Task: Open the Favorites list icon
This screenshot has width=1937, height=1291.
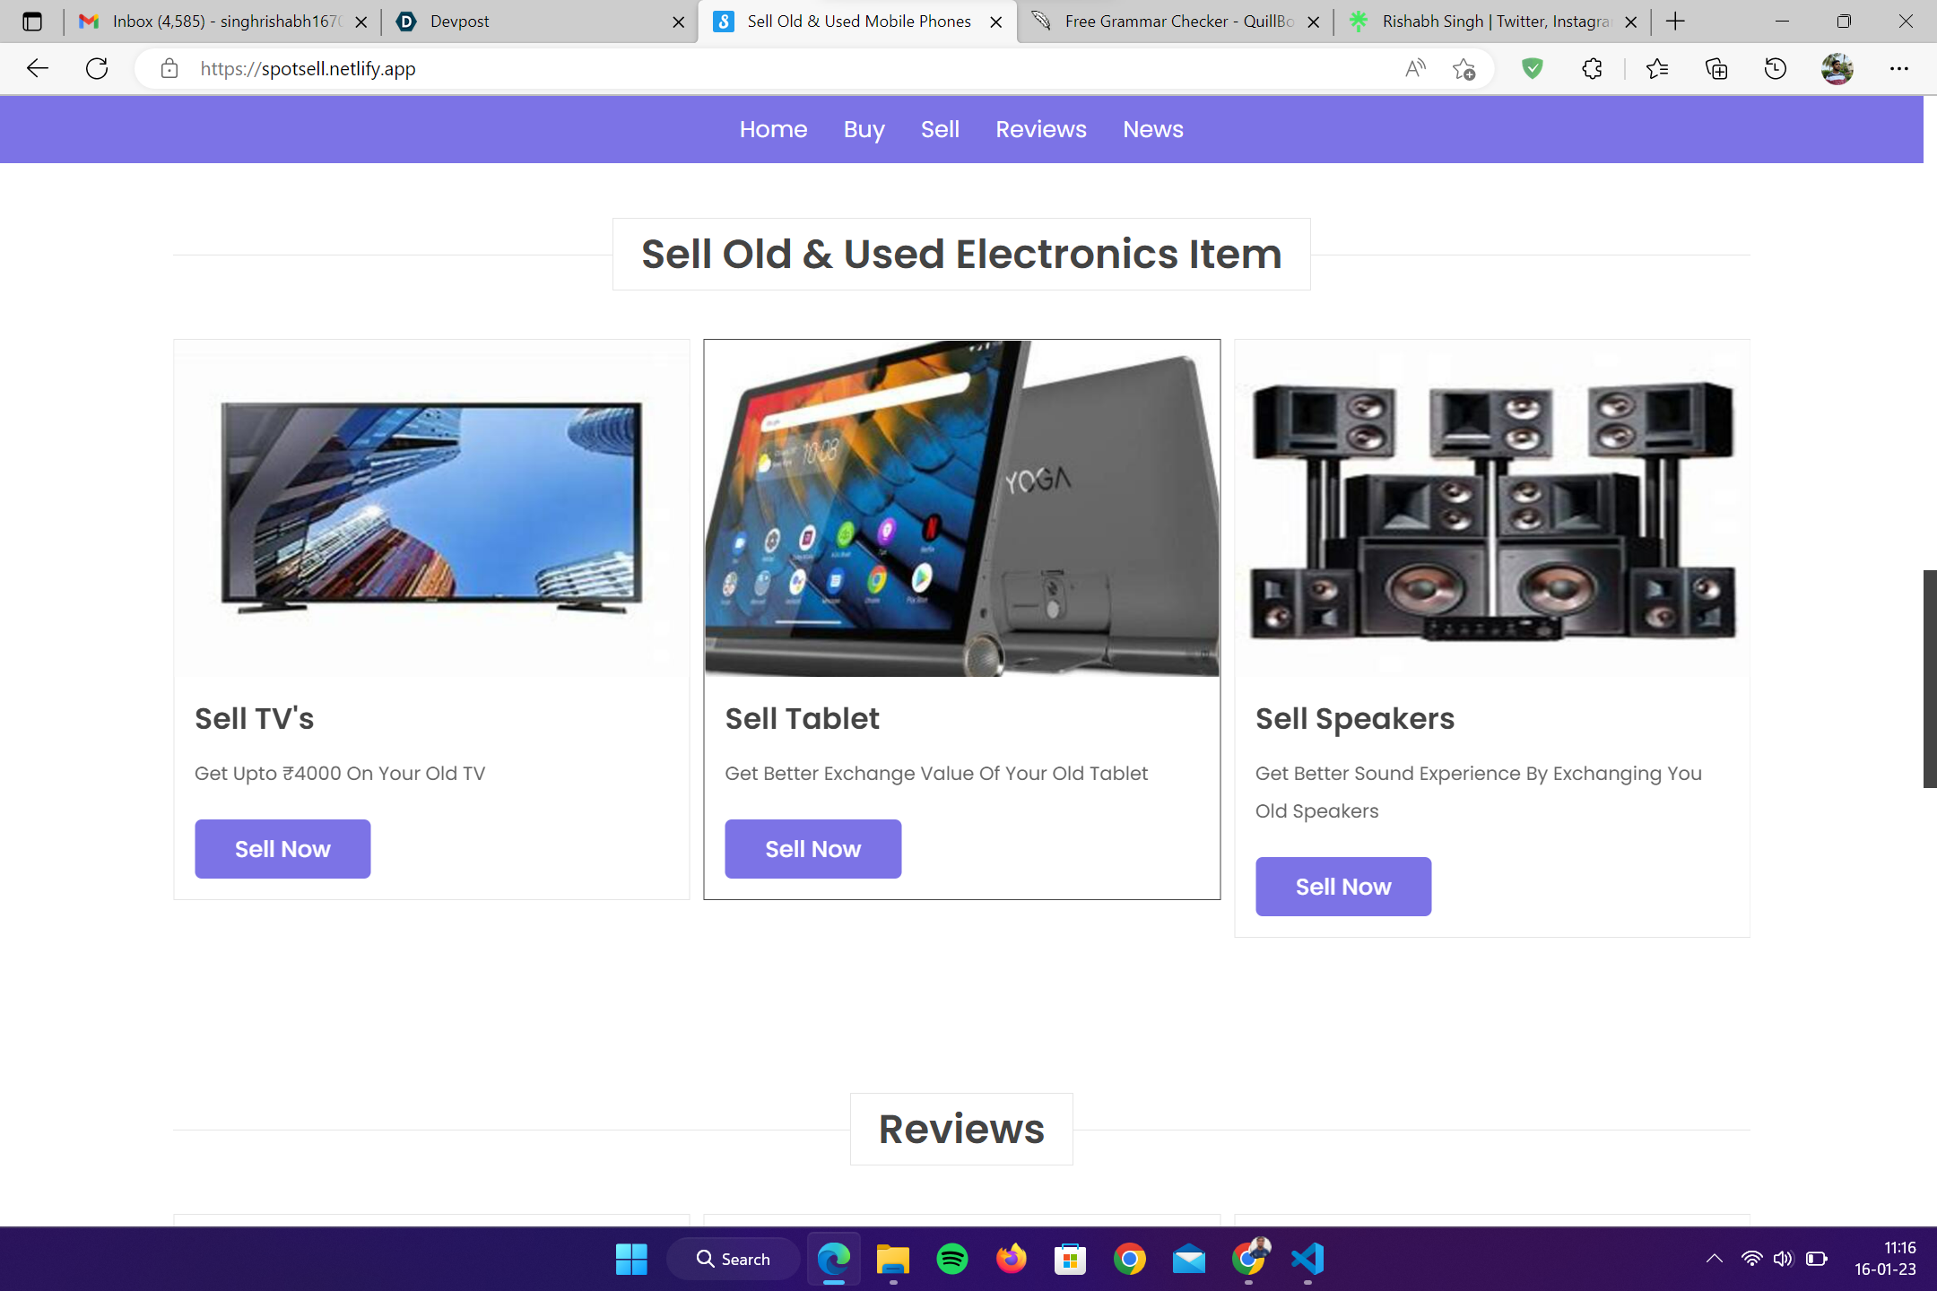Action: [1657, 69]
